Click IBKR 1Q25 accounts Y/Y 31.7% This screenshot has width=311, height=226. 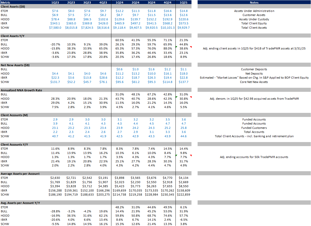(183, 161)
